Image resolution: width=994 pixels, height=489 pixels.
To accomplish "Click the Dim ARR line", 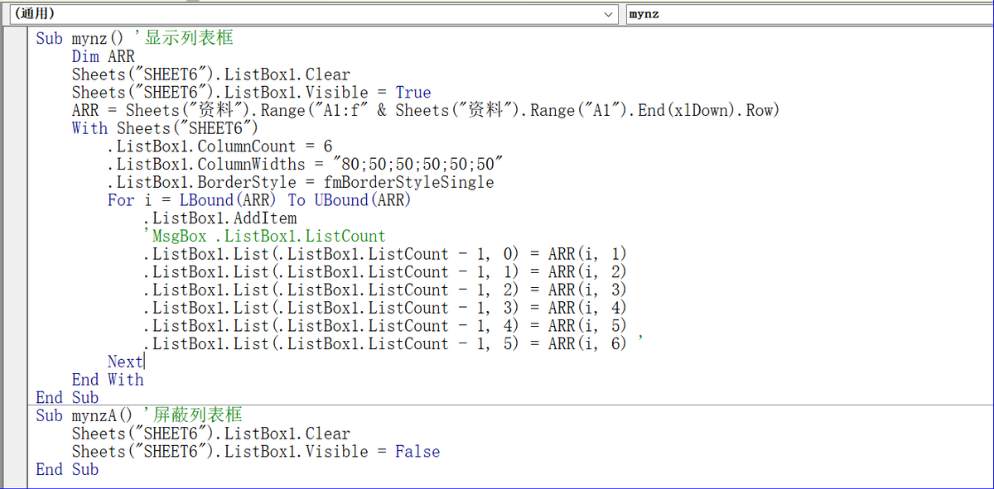I will coord(103,57).
